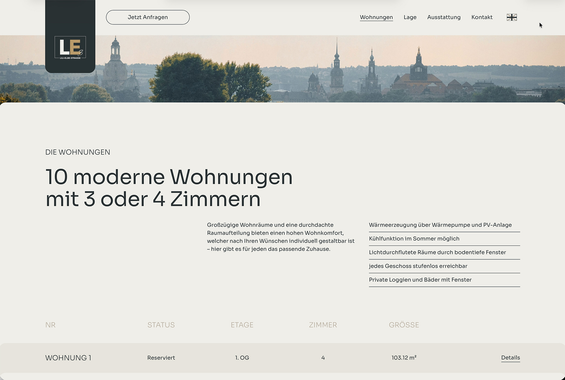Click the ZIMMER column header
Screen dimensions: 565x380
click(x=323, y=325)
